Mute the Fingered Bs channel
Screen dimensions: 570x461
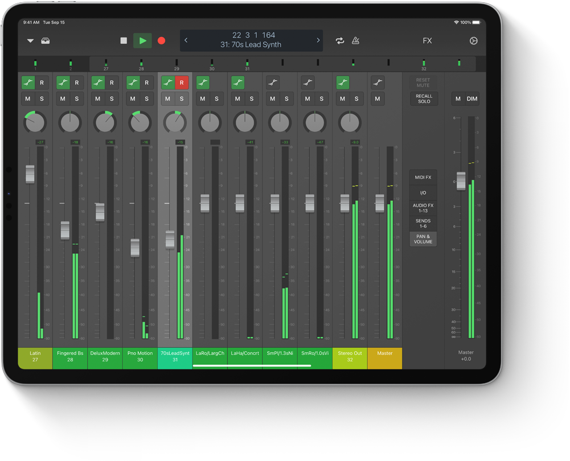point(63,99)
